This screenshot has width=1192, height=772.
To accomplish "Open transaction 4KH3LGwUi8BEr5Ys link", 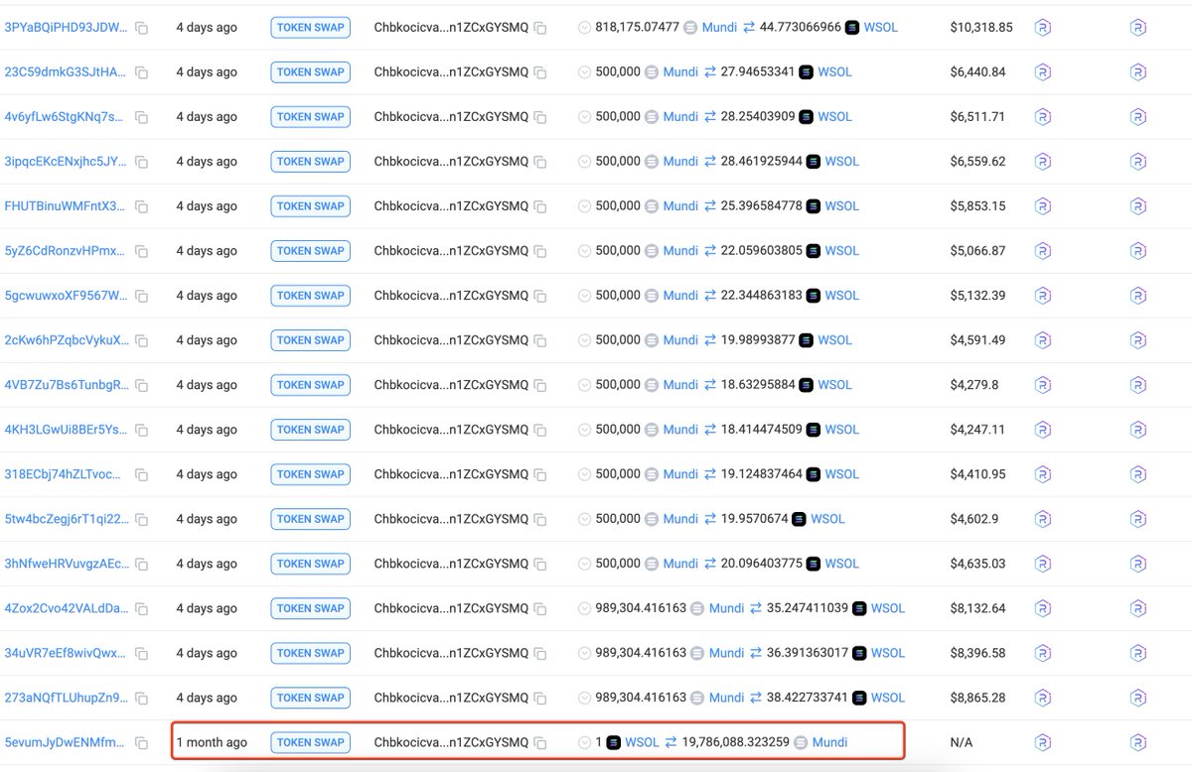I will click(x=66, y=430).
